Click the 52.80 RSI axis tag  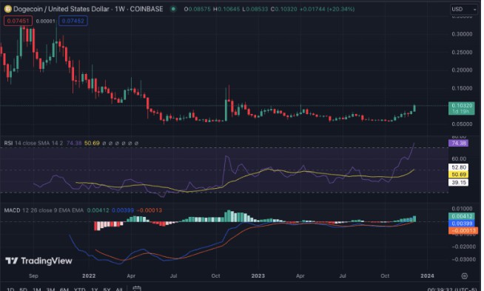pyautogui.click(x=458, y=167)
